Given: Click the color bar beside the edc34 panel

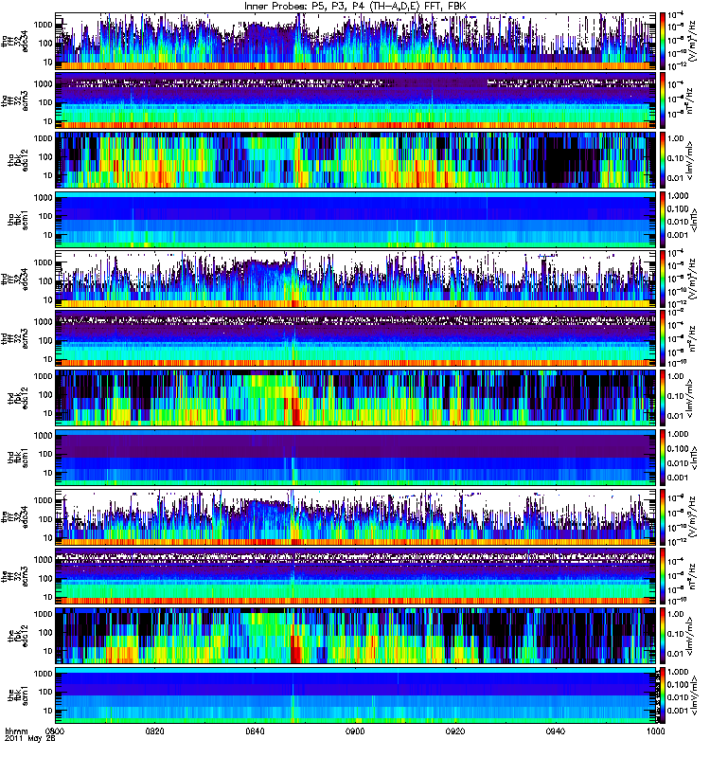Looking at the screenshot, I should [662, 516].
